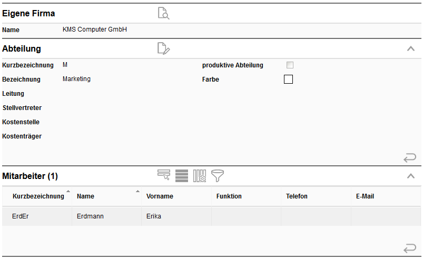Click the Telefon column header
This screenshot has height=259, width=423.
[297, 196]
